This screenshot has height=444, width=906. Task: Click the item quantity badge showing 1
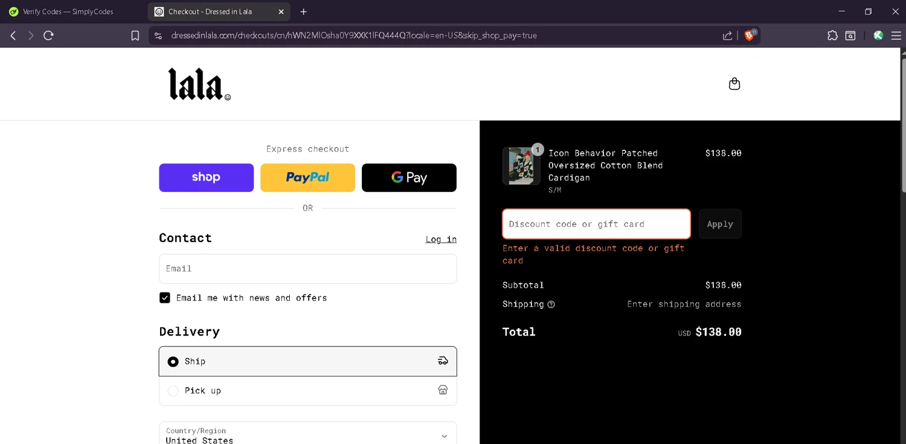pos(538,149)
